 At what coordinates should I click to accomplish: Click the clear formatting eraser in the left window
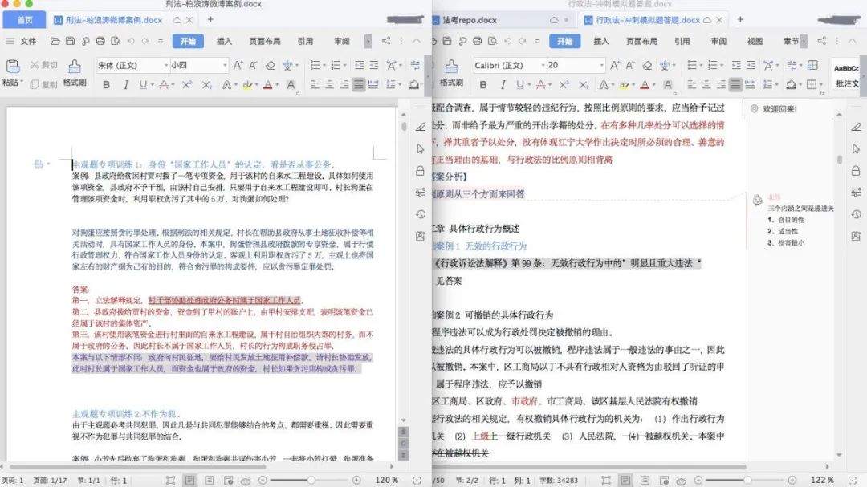point(270,65)
